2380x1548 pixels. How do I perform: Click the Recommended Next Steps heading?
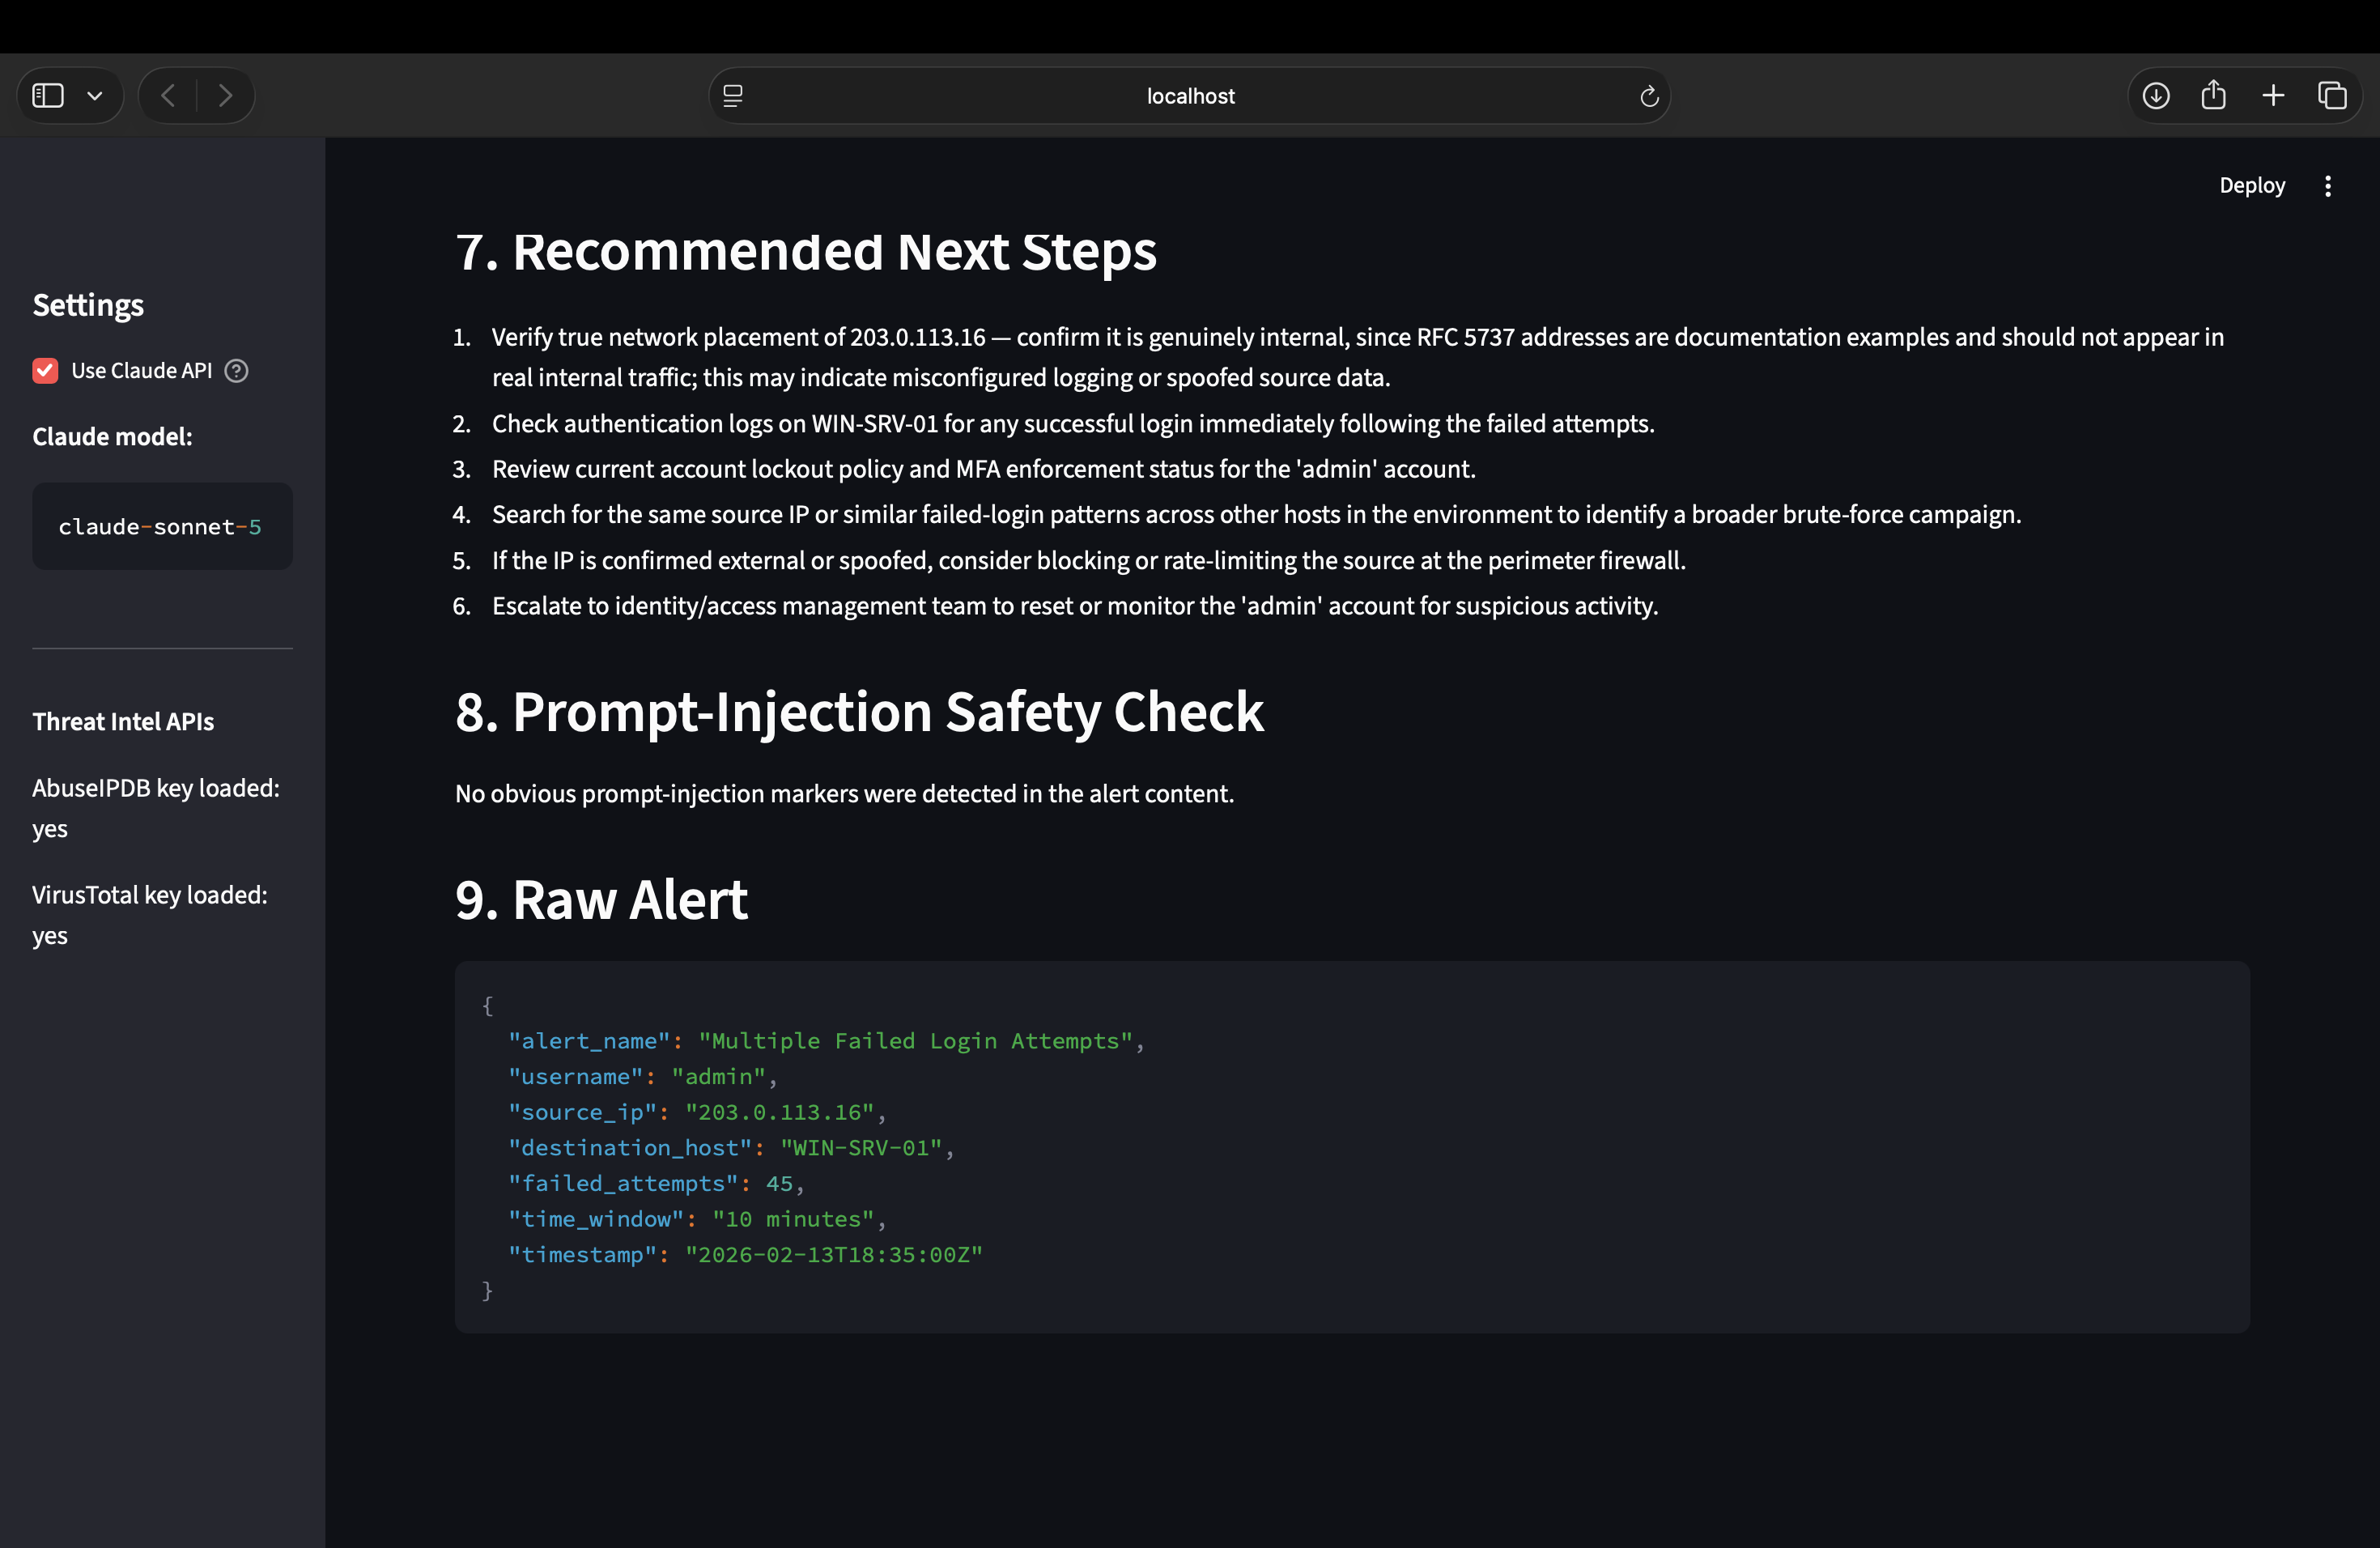[x=806, y=250]
